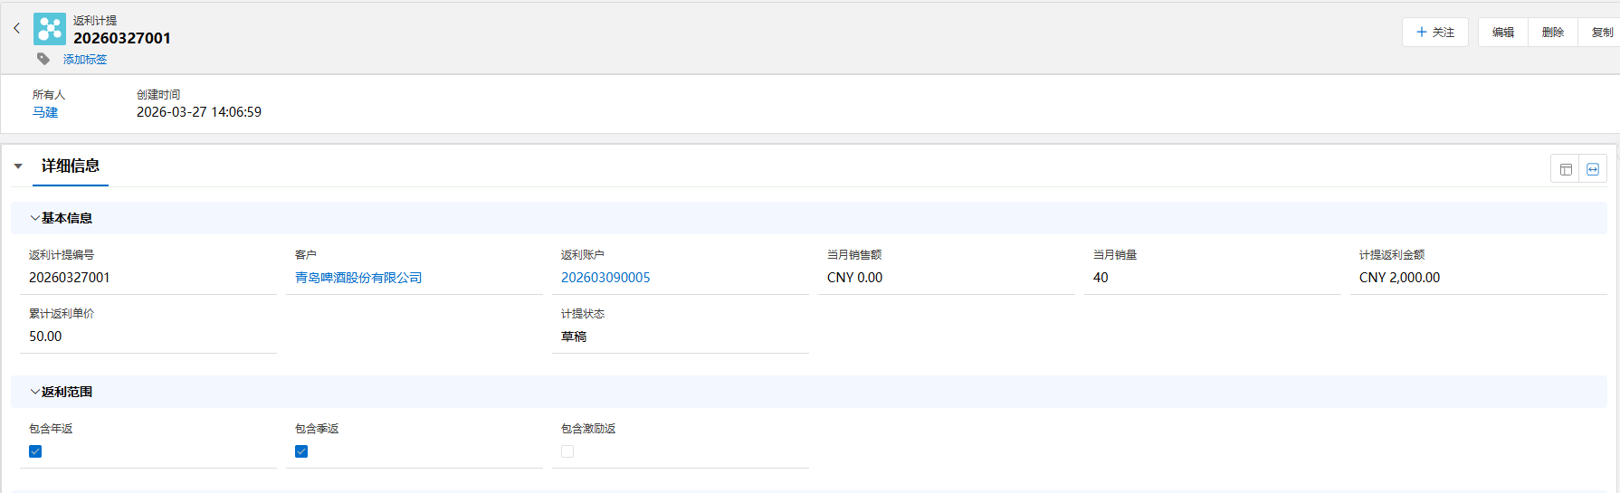This screenshot has width=1620, height=493.
Task: Open owner 马建's profile link
Action: (x=45, y=112)
